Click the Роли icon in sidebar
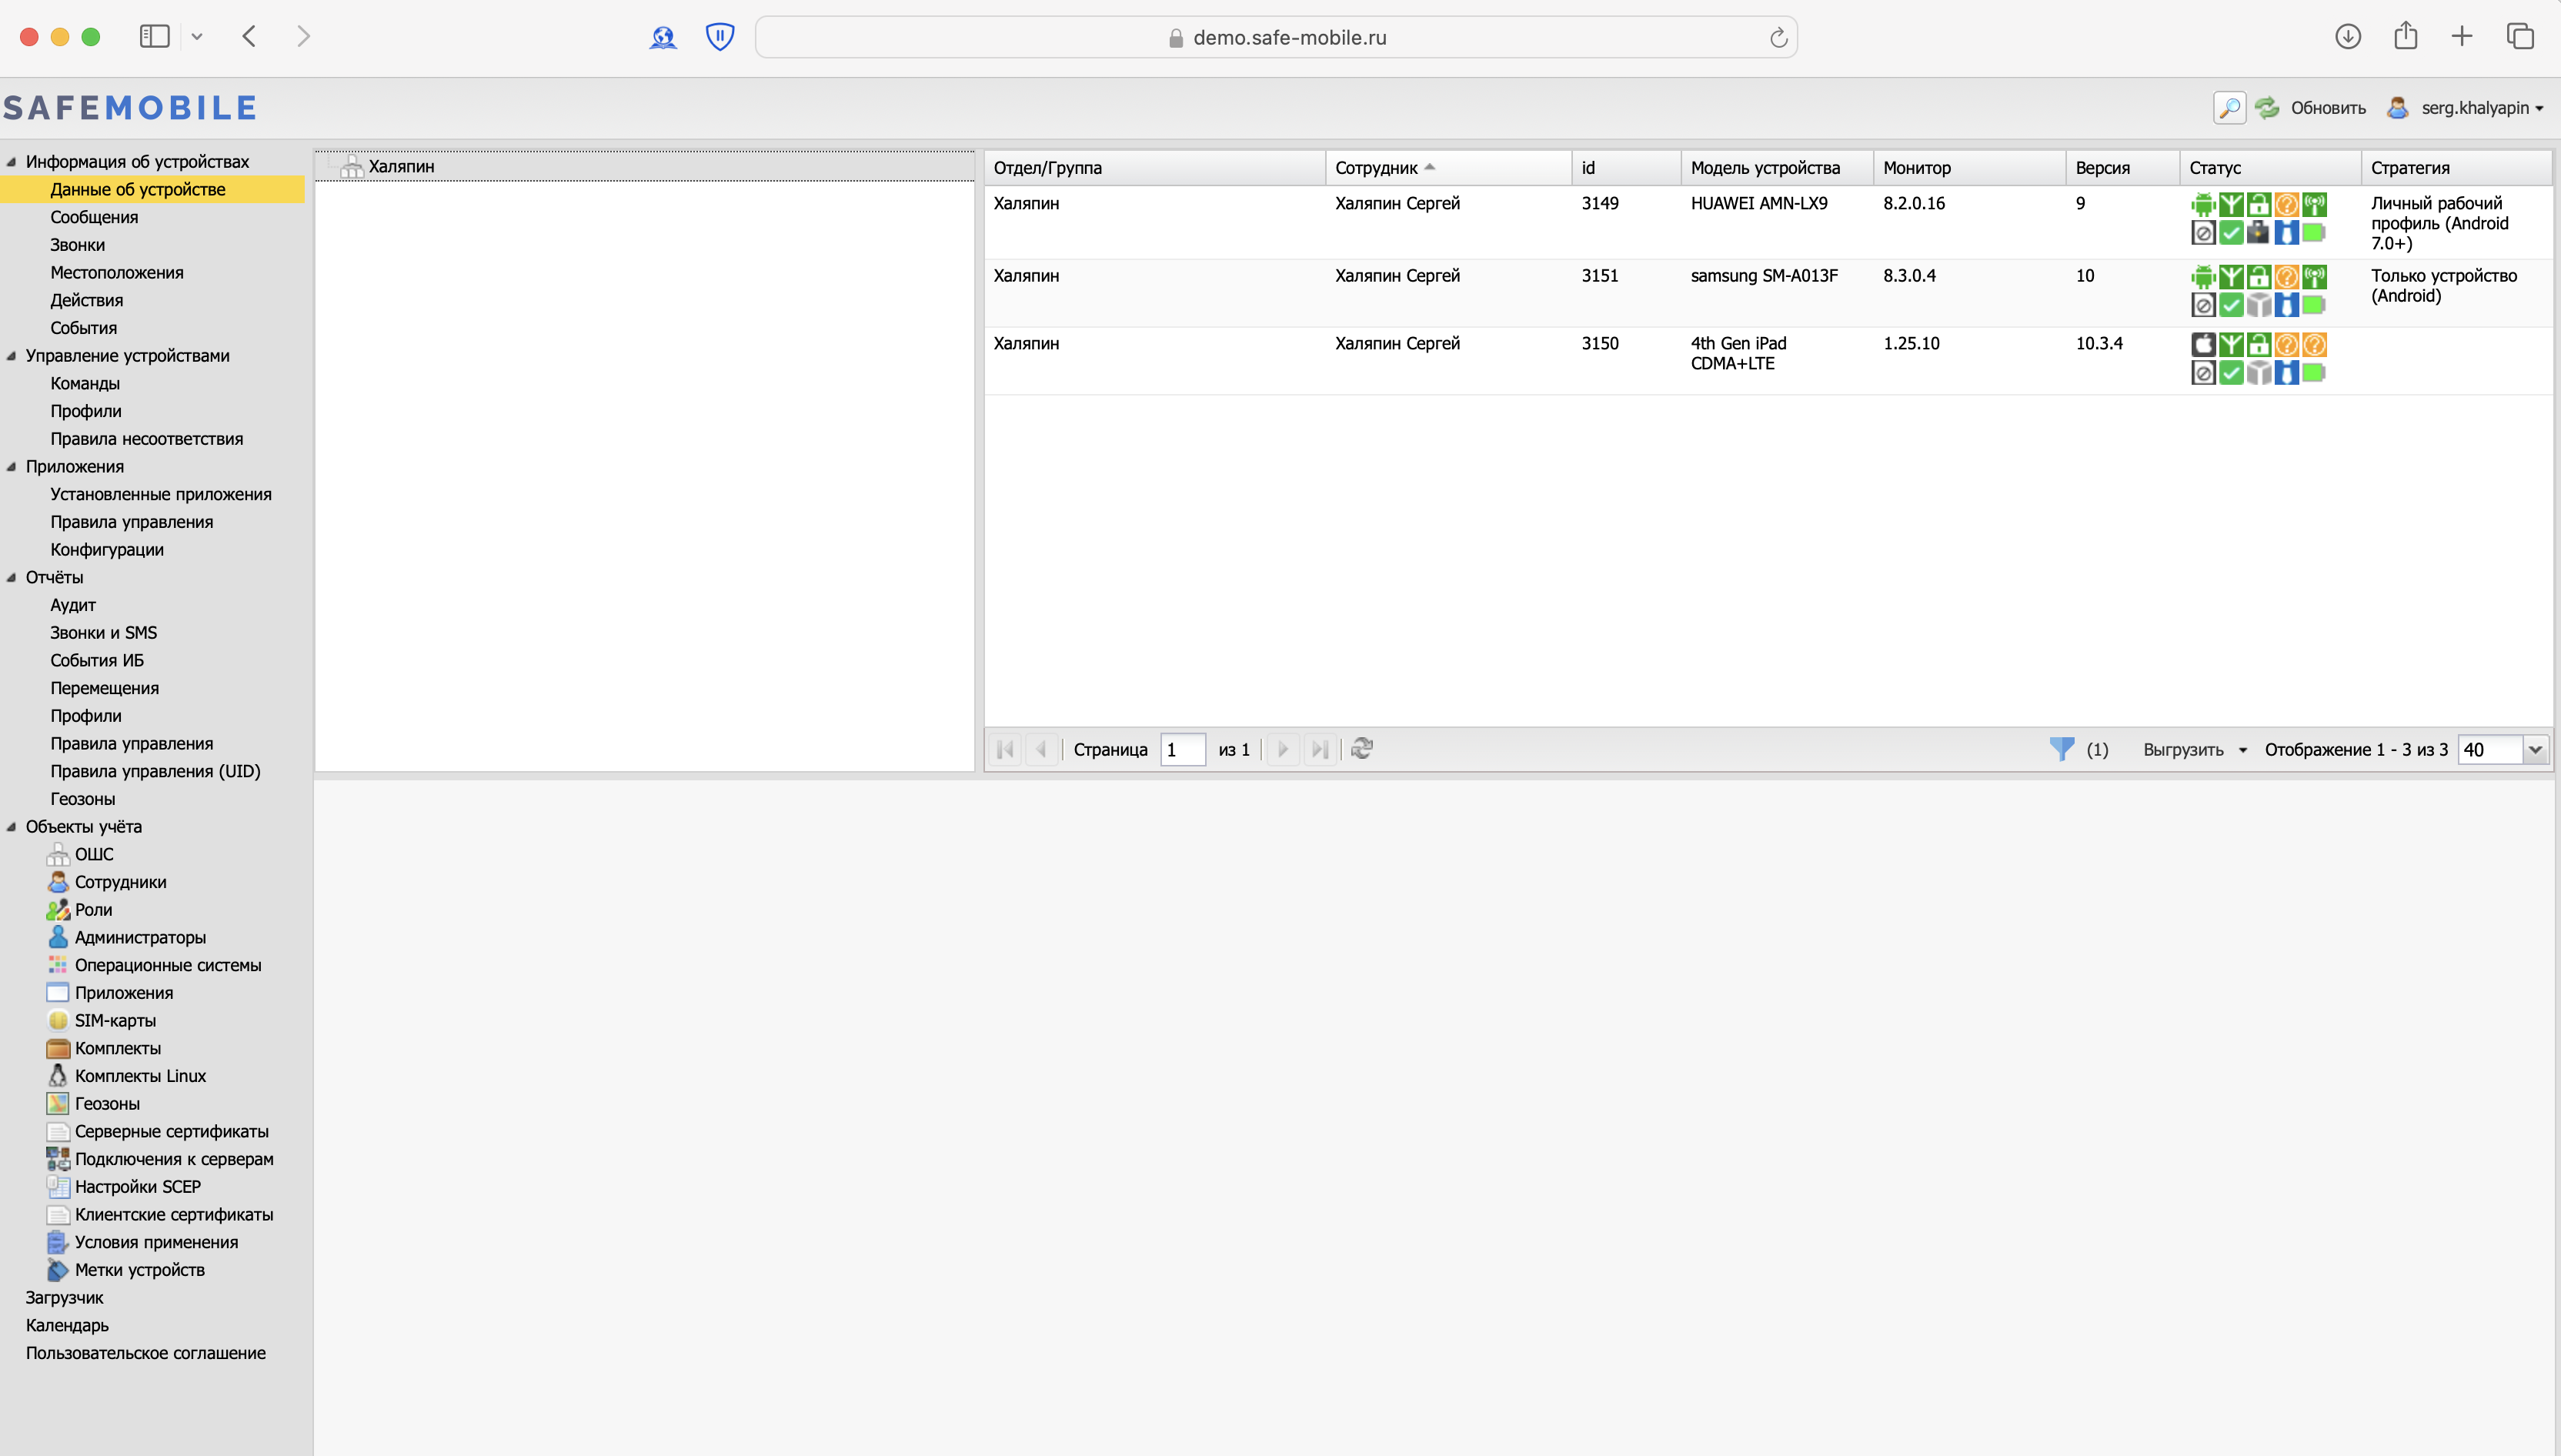 [x=58, y=910]
